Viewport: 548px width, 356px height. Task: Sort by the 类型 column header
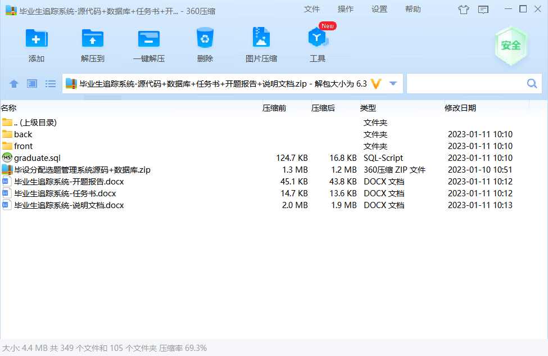[x=368, y=108]
